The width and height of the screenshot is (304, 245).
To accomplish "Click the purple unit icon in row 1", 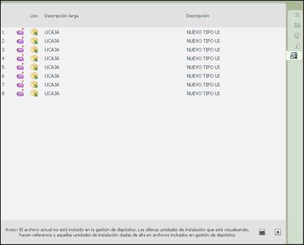I will pyautogui.click(x=20, y=32).
